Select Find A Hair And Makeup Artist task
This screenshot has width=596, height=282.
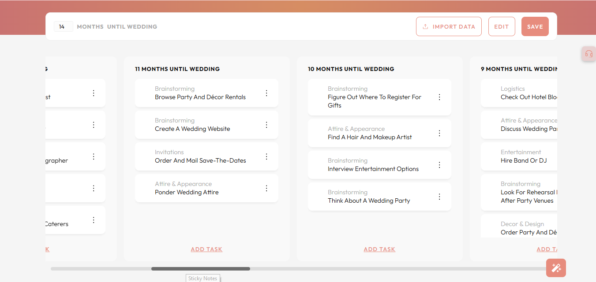point(379,133)
